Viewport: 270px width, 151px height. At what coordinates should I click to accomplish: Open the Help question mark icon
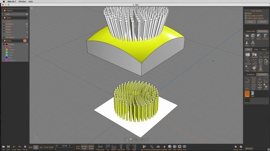pos(241,147)
